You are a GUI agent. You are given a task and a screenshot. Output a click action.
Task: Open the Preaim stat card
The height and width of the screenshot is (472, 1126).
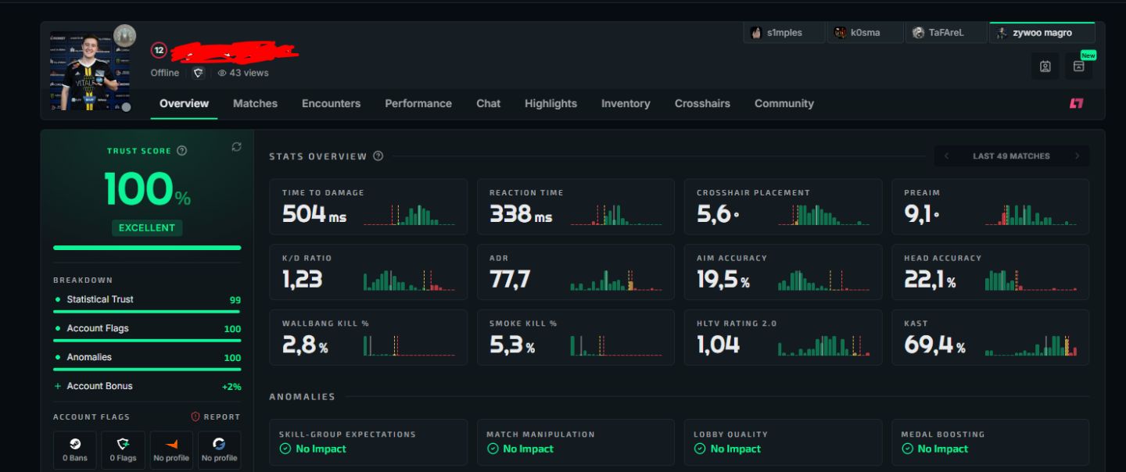(991, 207)
